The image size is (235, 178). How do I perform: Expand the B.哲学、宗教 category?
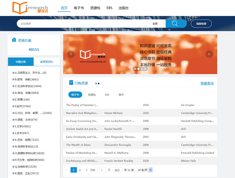(13, 80)
